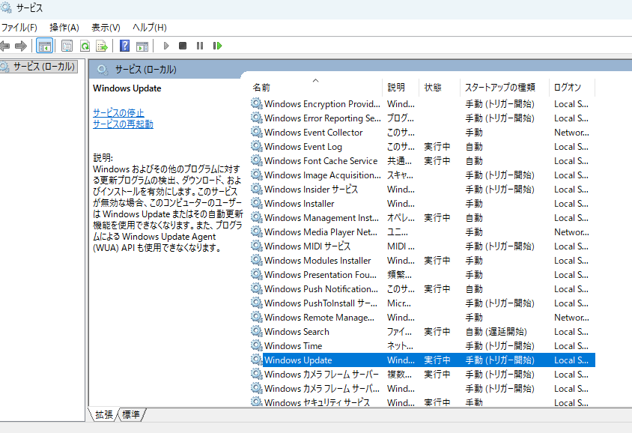
Task: Select Windows MIDI サービス row
Action: click(422, 246)
